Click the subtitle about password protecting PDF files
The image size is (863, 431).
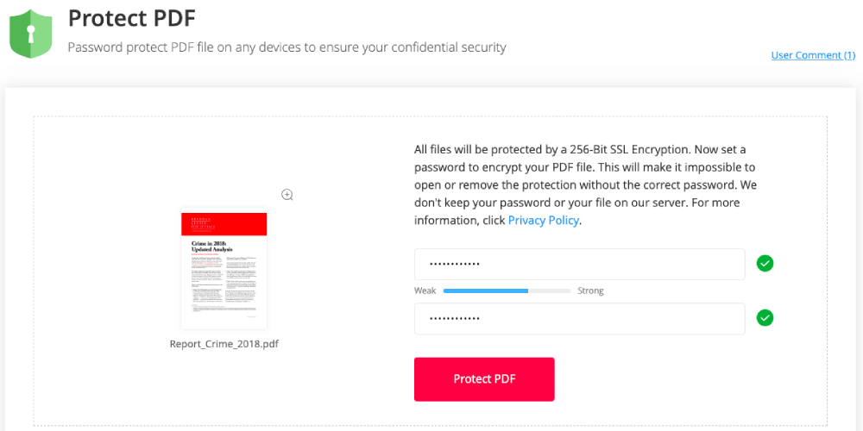click(287, 47)
